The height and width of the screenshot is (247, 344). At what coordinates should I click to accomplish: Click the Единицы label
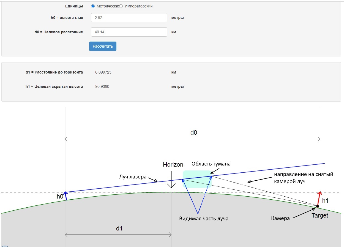click(74, 6)
